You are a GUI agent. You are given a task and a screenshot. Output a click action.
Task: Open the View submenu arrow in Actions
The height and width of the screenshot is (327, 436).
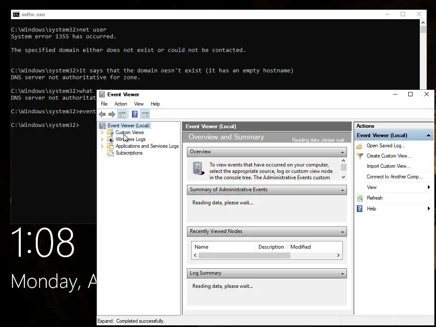pos(429,187)
